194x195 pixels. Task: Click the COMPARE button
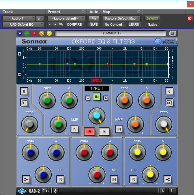(x=74, y=25)
